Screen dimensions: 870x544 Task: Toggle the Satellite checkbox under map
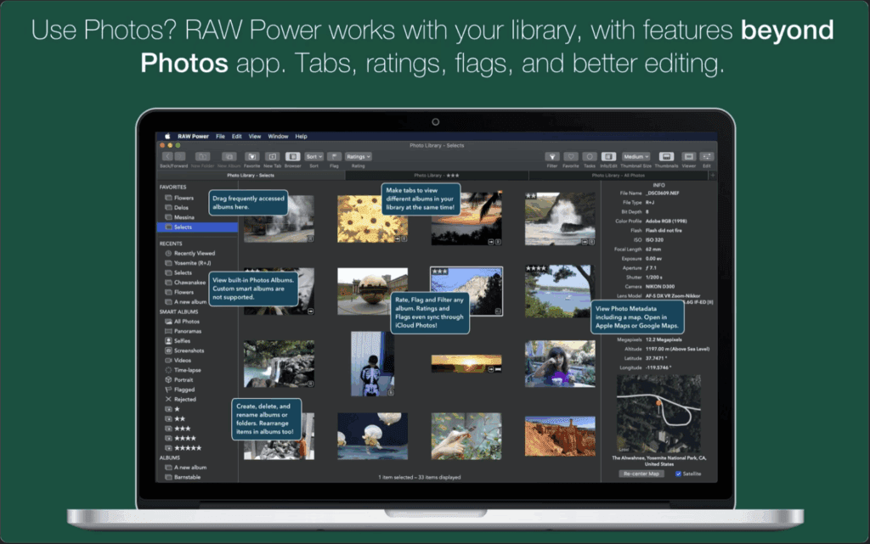point(678,474)
